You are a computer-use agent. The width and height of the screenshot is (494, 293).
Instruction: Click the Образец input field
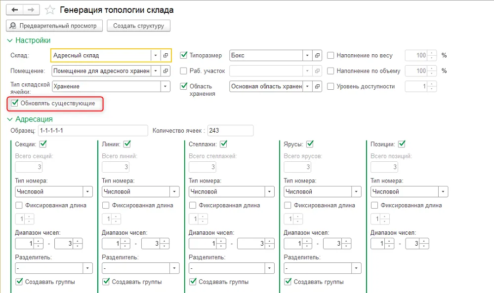point(93,131)
